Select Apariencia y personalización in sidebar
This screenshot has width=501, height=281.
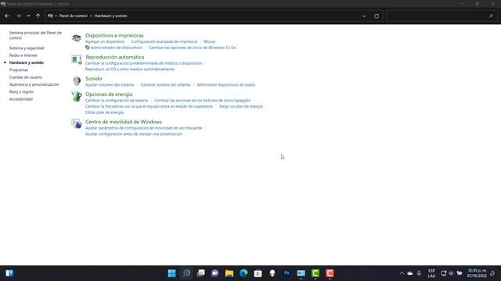(34, 84)
